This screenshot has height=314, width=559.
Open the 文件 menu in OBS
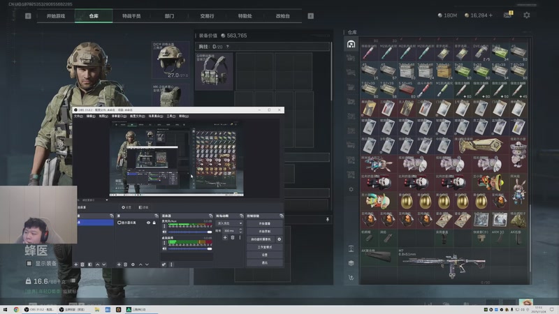click(78, 116)
